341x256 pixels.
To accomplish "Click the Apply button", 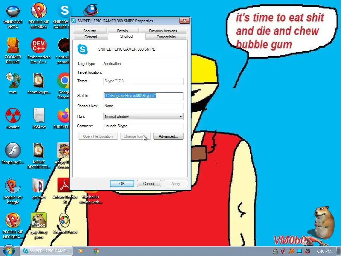I will pyautogui.click(x=176, y=184).
